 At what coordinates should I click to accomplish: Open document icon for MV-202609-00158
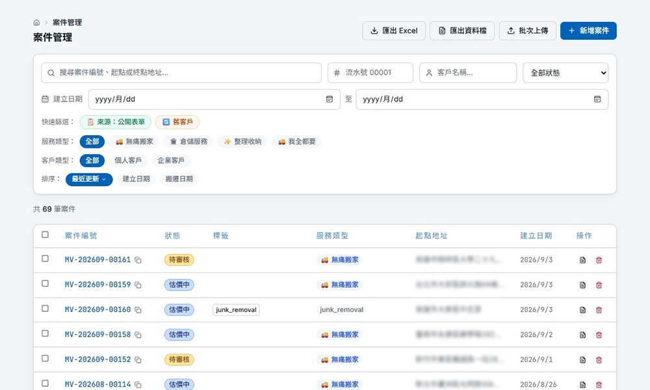coord(582,335)
